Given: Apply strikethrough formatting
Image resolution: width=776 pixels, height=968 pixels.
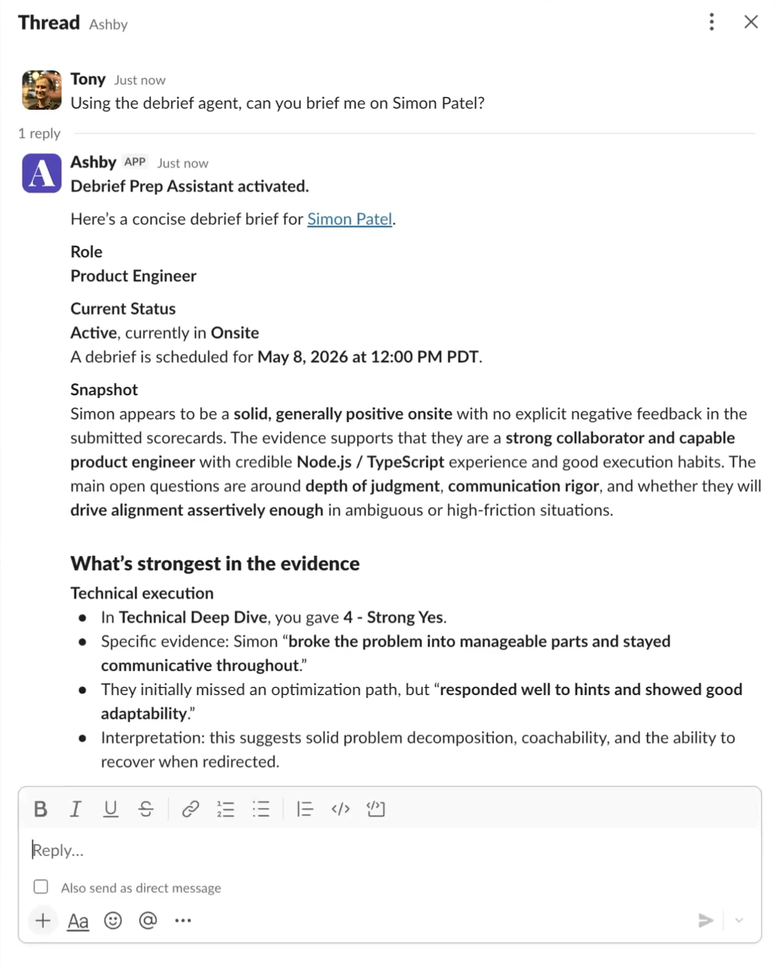Looking at the screenshot, I should pos(146,809).
